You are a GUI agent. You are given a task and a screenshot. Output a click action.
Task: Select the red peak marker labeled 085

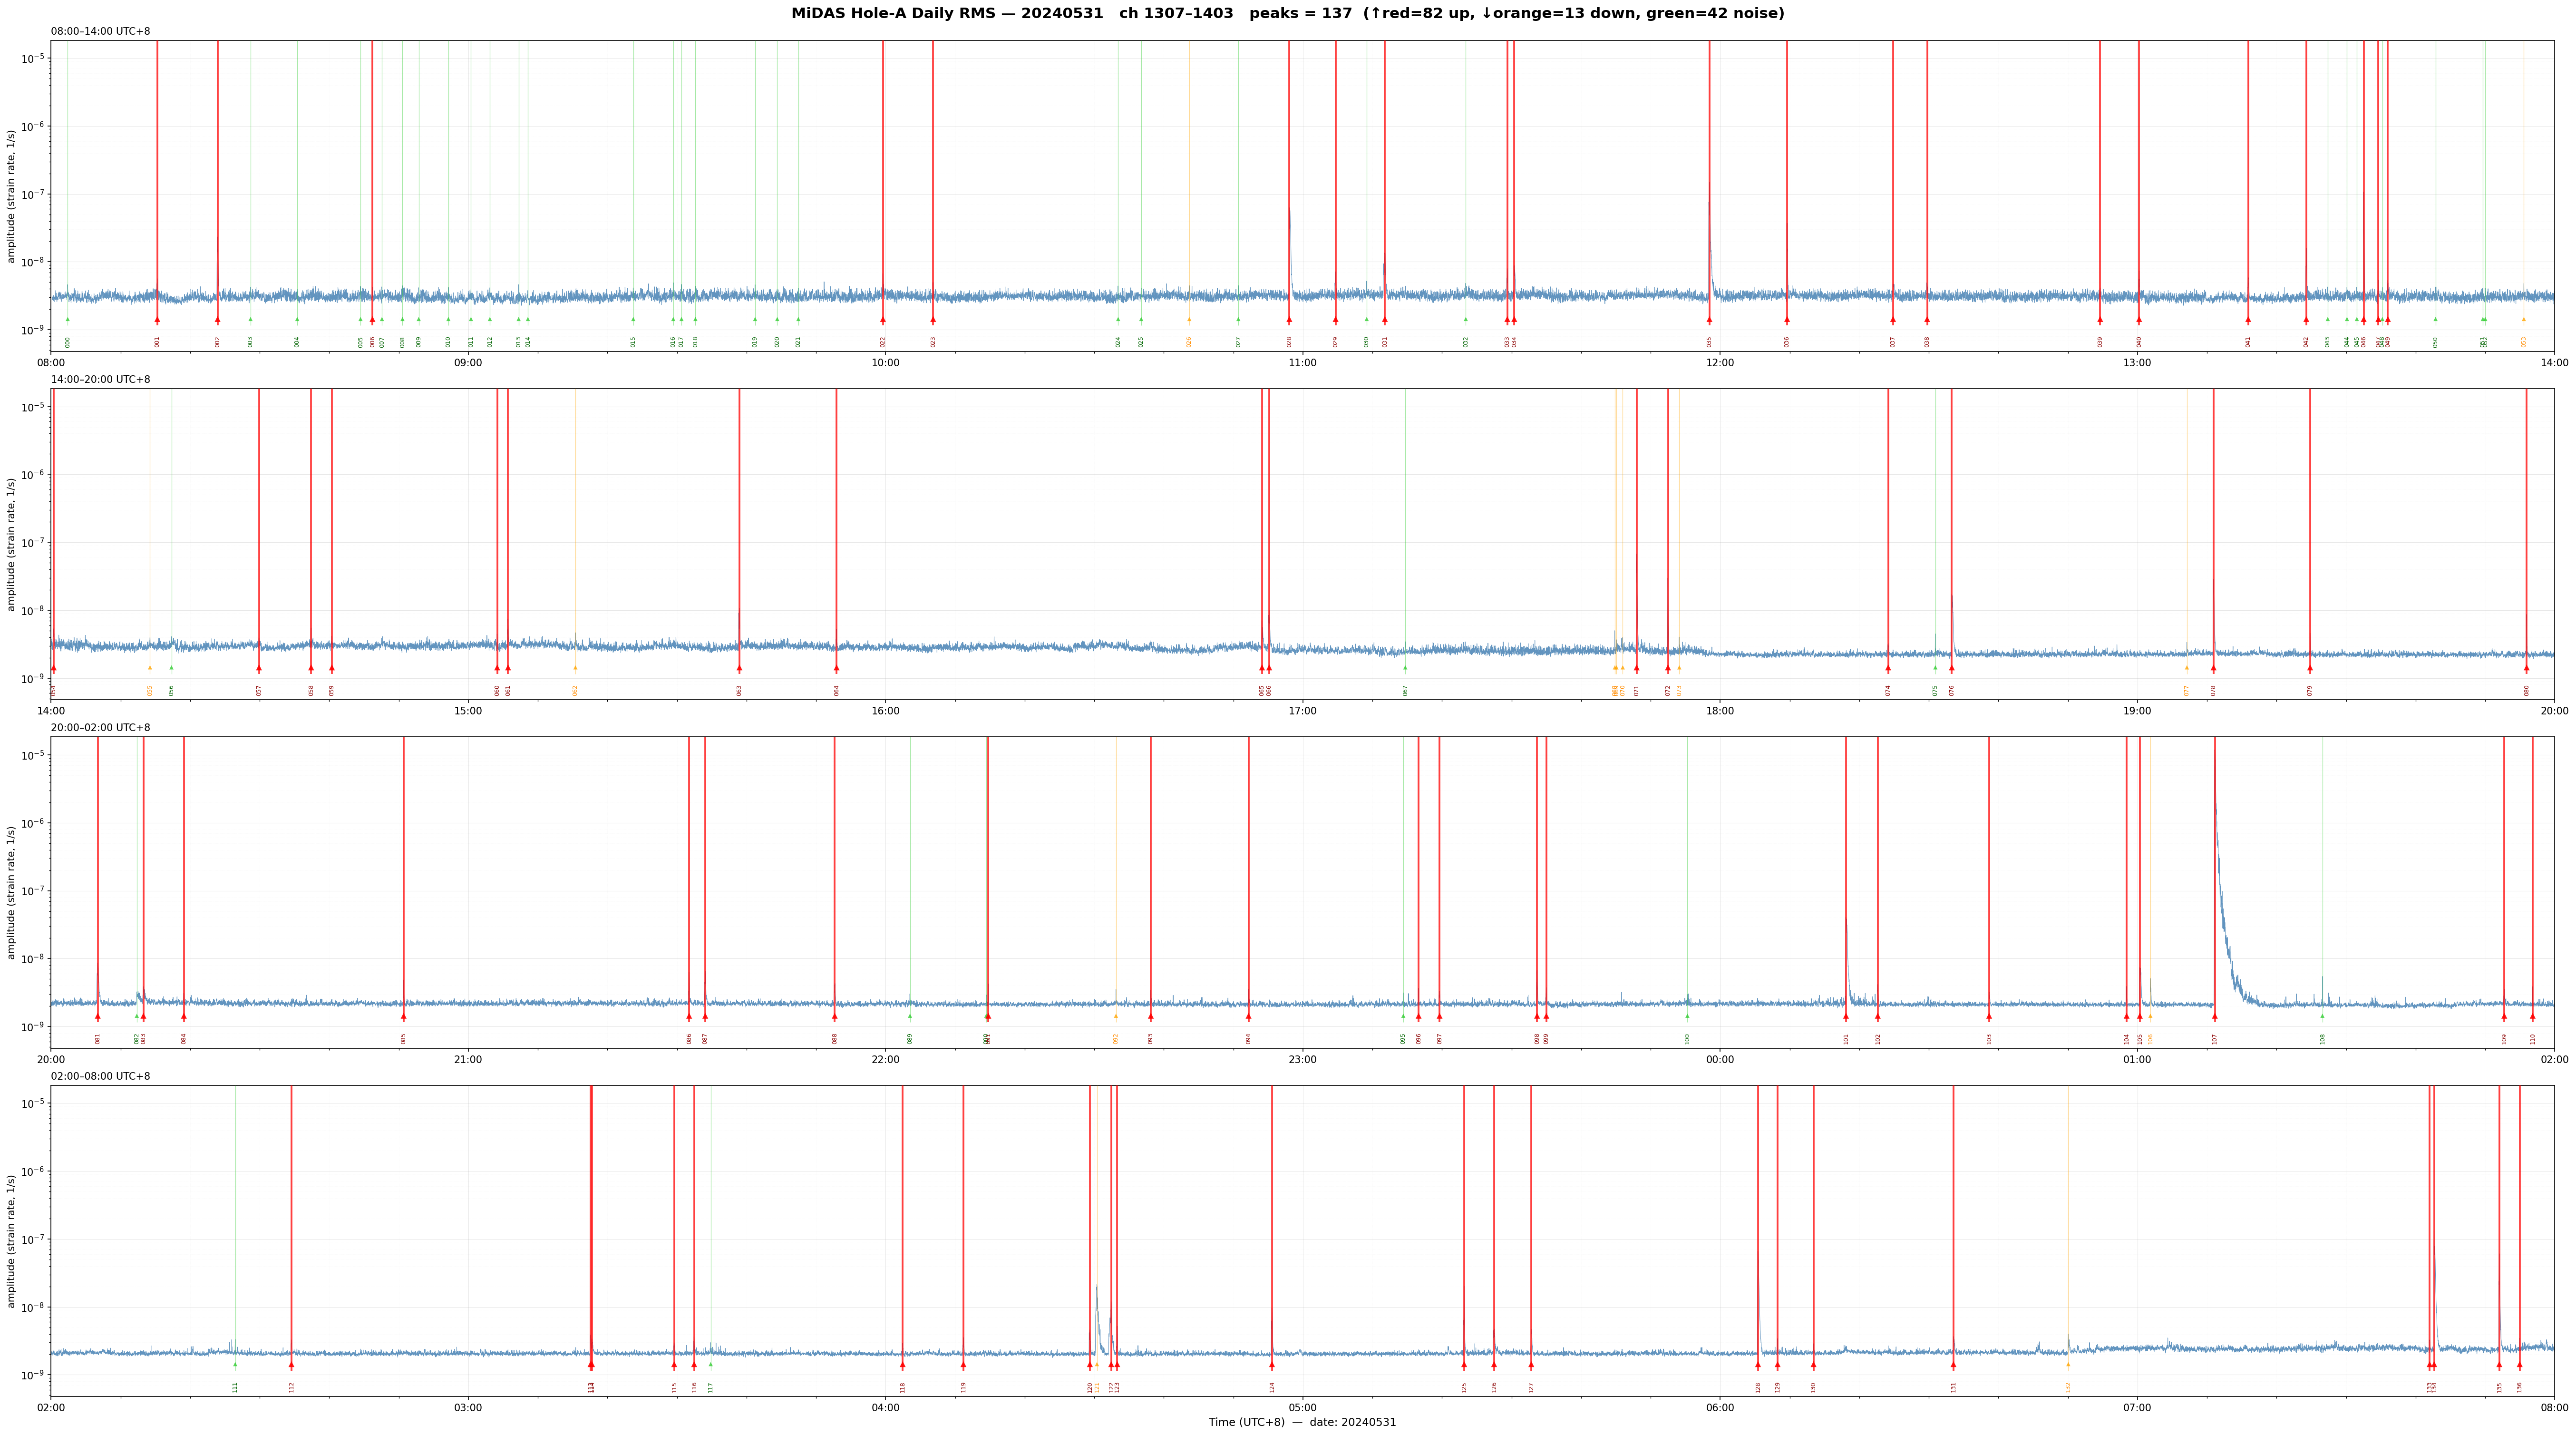coord(404,1016)
